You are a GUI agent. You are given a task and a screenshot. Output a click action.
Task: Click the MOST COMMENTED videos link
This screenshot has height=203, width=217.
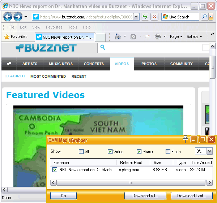48,77
